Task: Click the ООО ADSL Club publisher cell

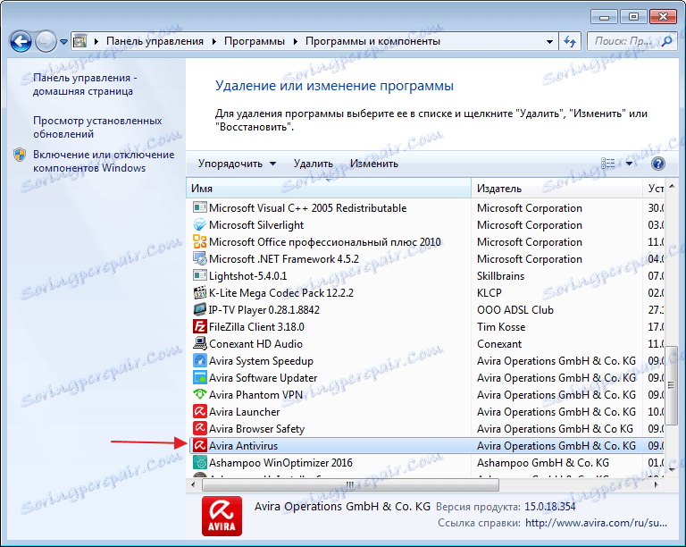Action: click(514, 310)
